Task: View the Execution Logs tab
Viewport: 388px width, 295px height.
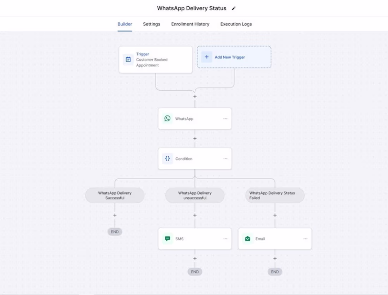Action: [x=236, y=24]
